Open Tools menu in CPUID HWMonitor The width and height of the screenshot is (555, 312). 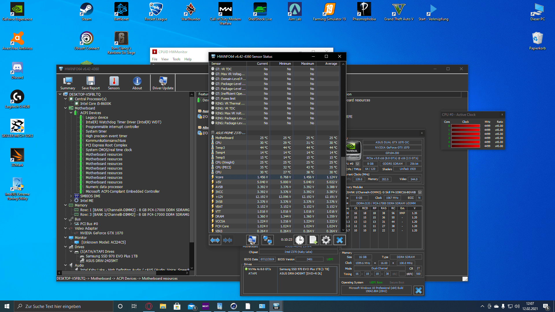click(176, 59)
